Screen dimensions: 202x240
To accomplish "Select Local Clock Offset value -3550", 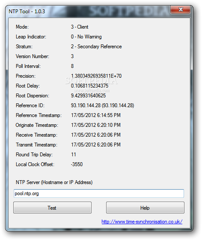I will click(77, 164).
